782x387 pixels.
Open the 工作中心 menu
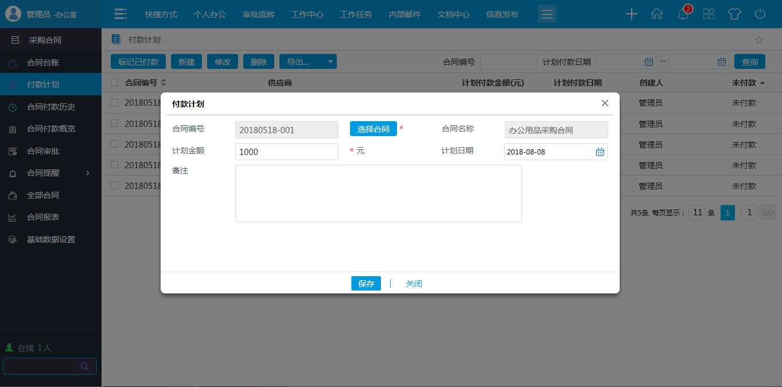[307, 14]
